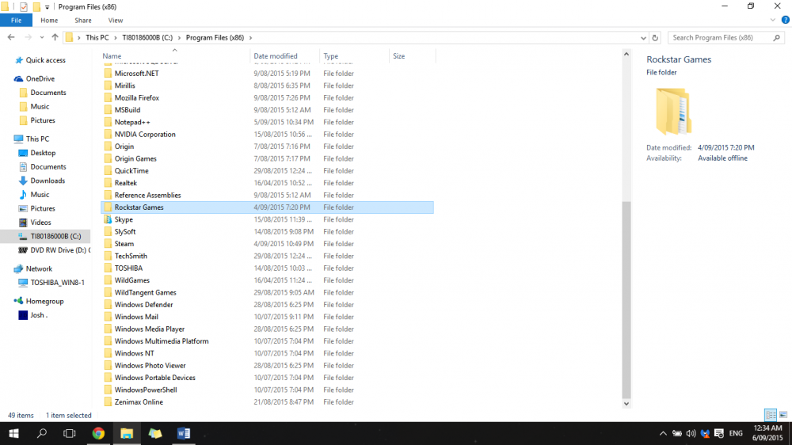The height and width of the screenshot is (445, 792).
Task: Customize Quick Access Toolbar dropdown arrow
Action: coord(47,7)
